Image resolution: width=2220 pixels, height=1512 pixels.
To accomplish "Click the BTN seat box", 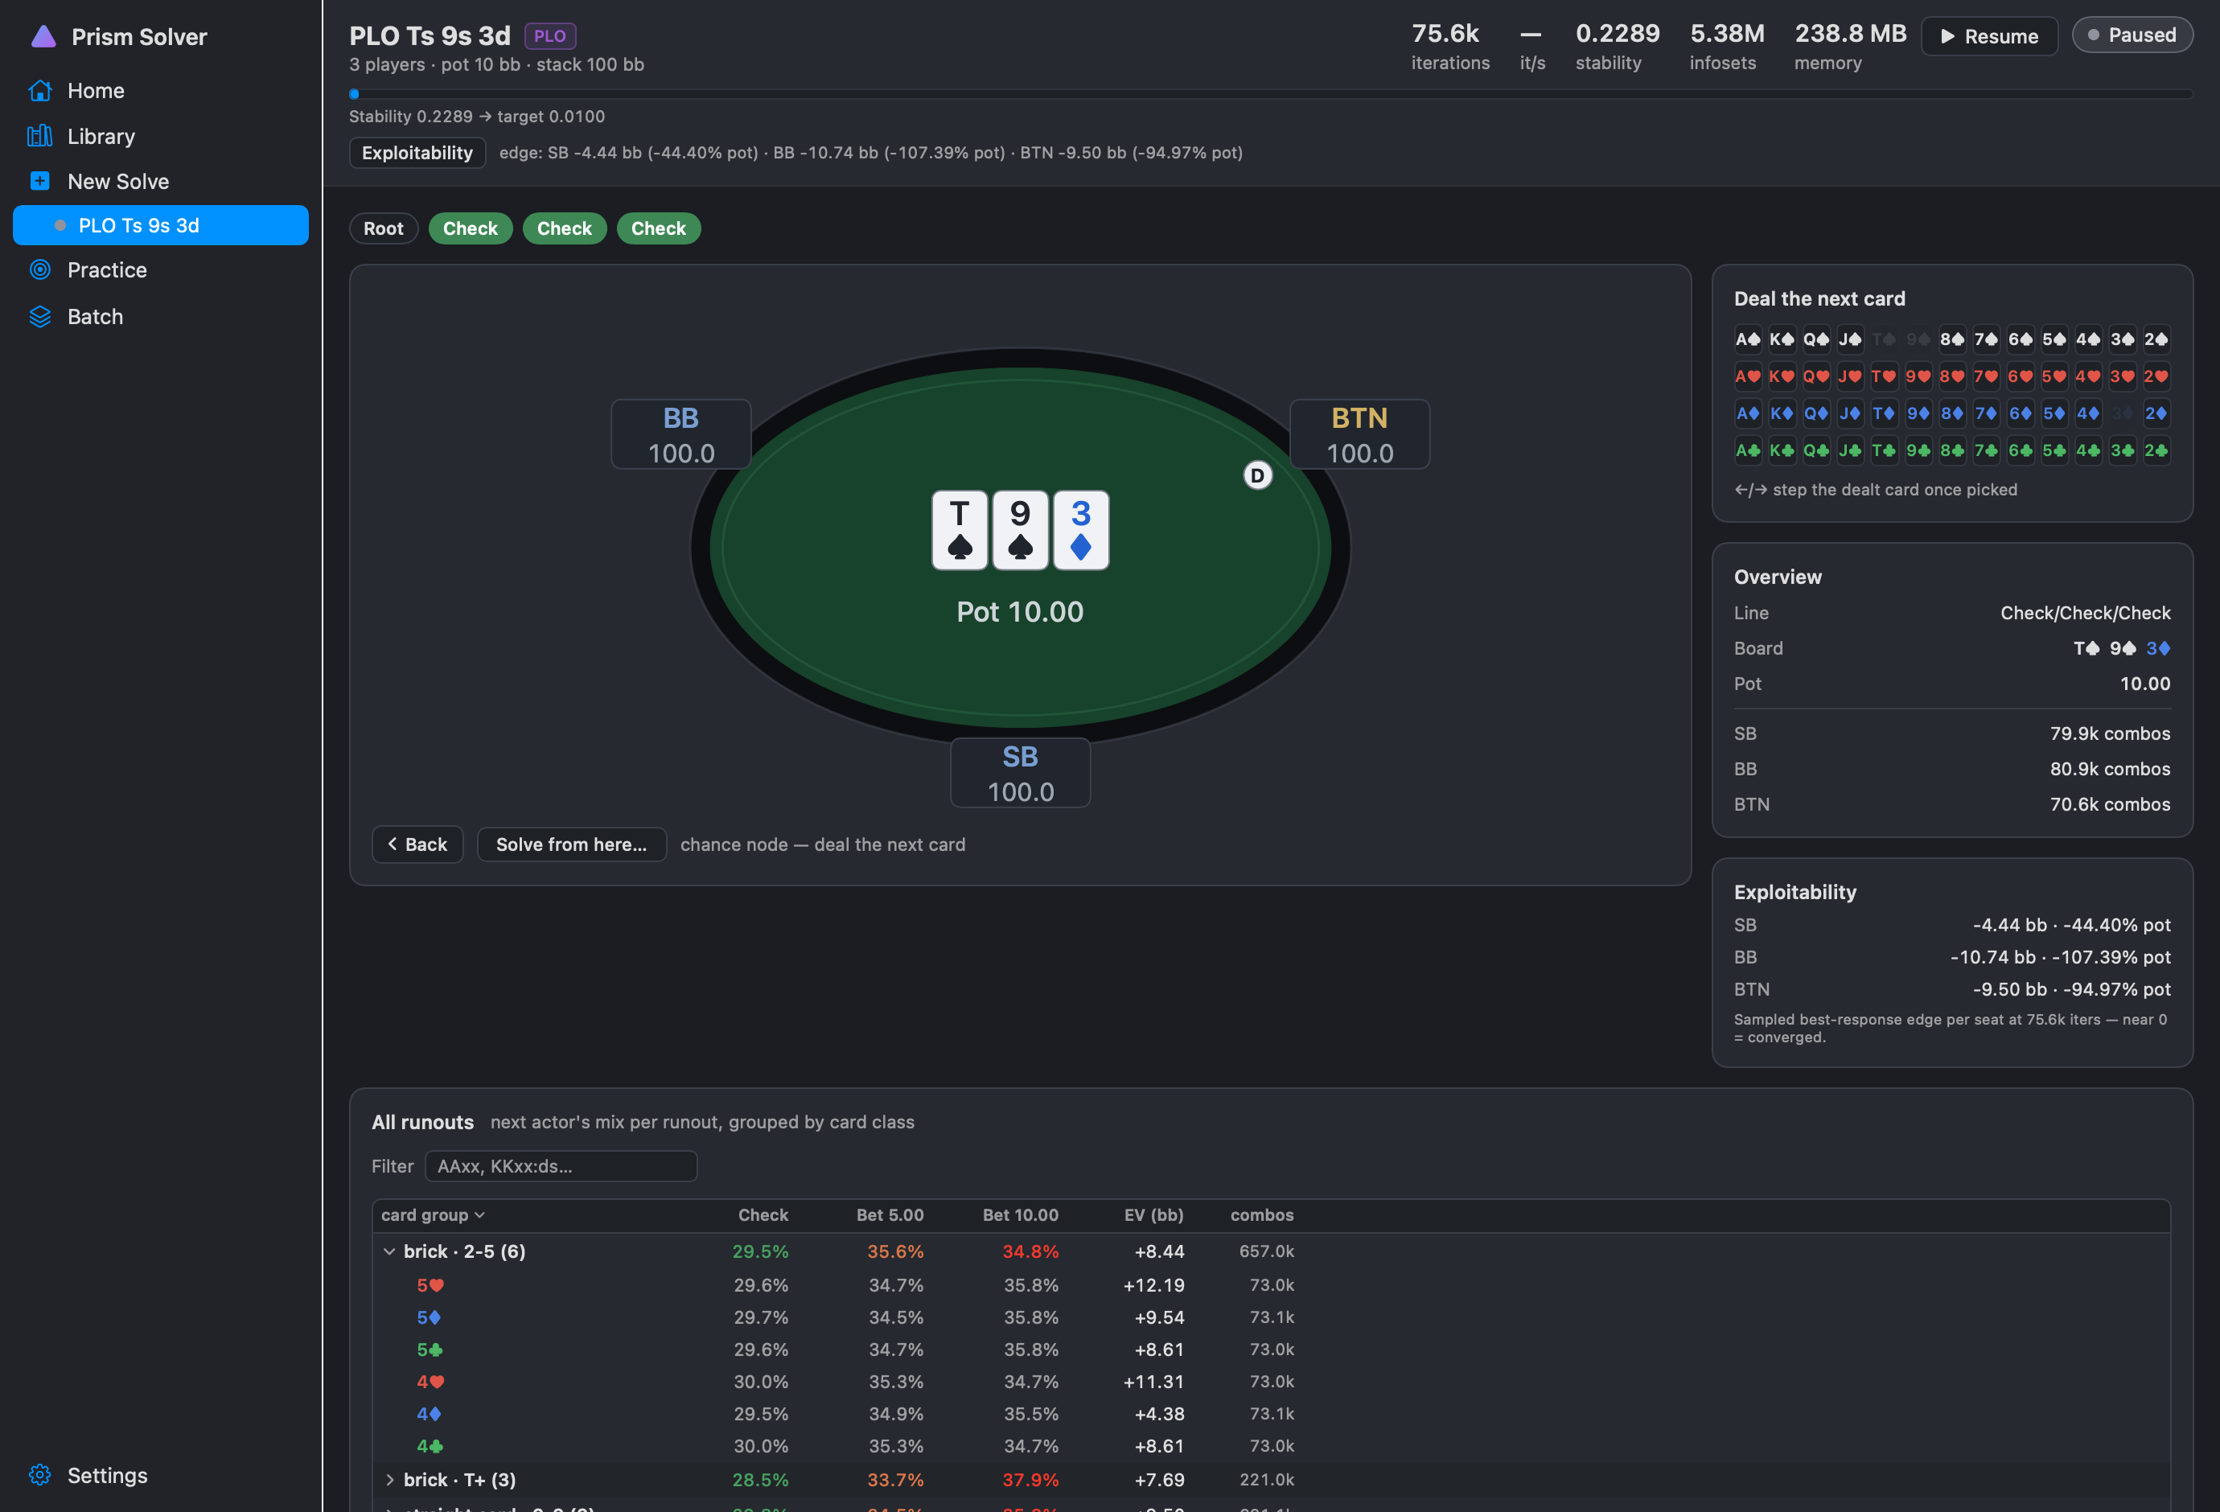I will click(1359, 434).
